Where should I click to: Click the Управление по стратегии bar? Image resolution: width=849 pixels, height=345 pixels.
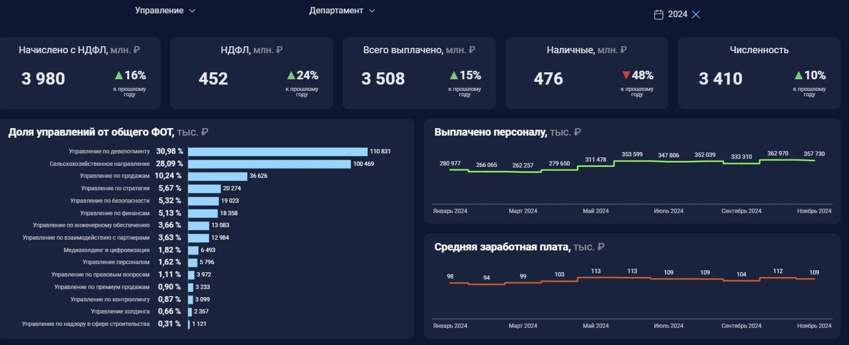pos(204,189)
